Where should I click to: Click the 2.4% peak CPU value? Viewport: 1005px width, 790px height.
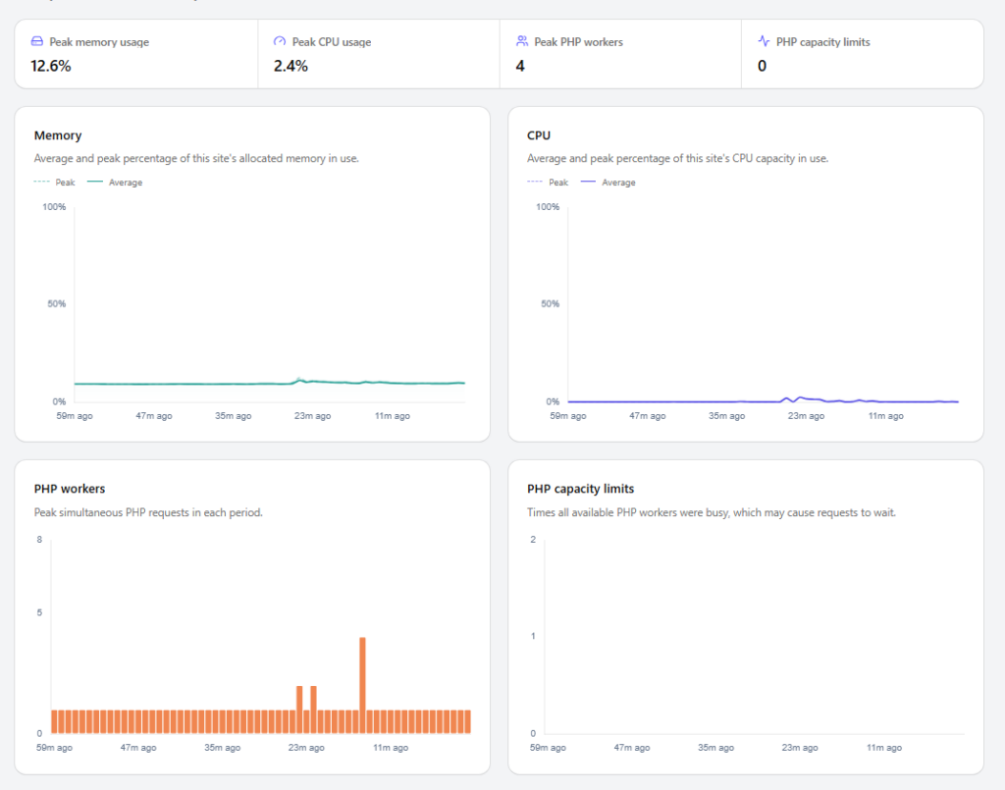(x=291, y=66)
